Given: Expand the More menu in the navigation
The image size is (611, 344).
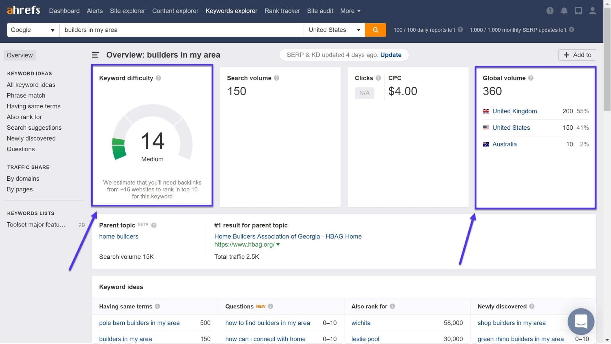Looking at the screenshot, I should click(x=350, y=11).
